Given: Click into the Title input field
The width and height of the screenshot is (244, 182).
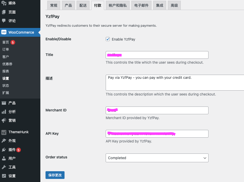Looking at the screenshot, I should (157, 55).
